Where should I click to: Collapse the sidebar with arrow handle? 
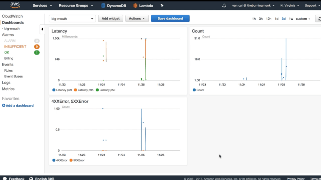(42, 29)
